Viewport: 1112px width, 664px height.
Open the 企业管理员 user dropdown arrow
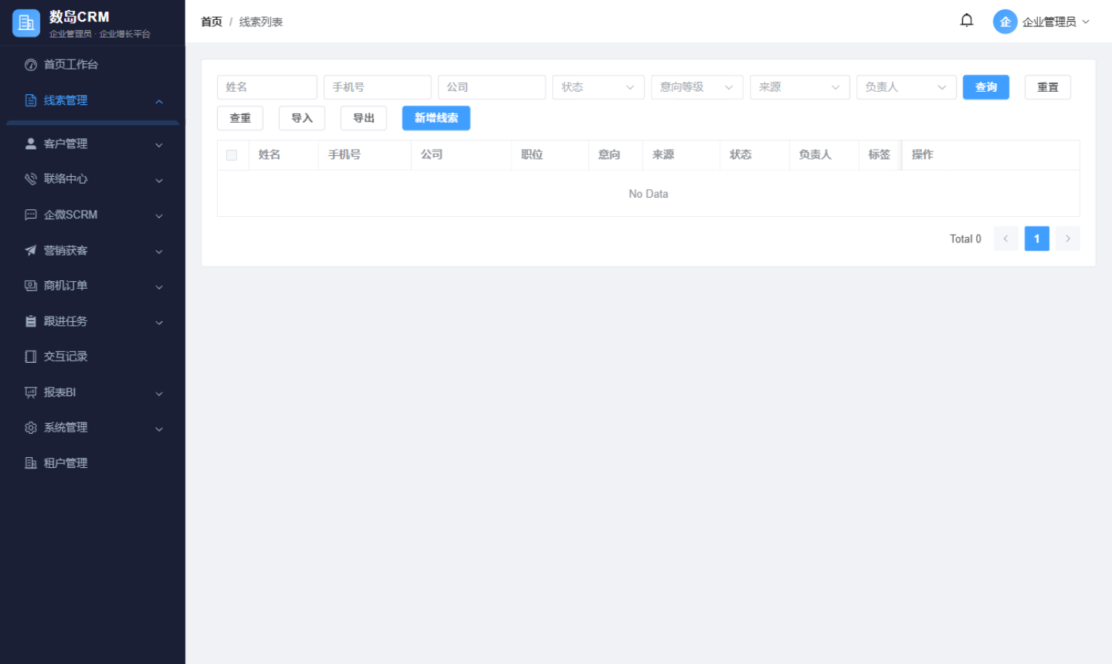tap(1086, 22)
